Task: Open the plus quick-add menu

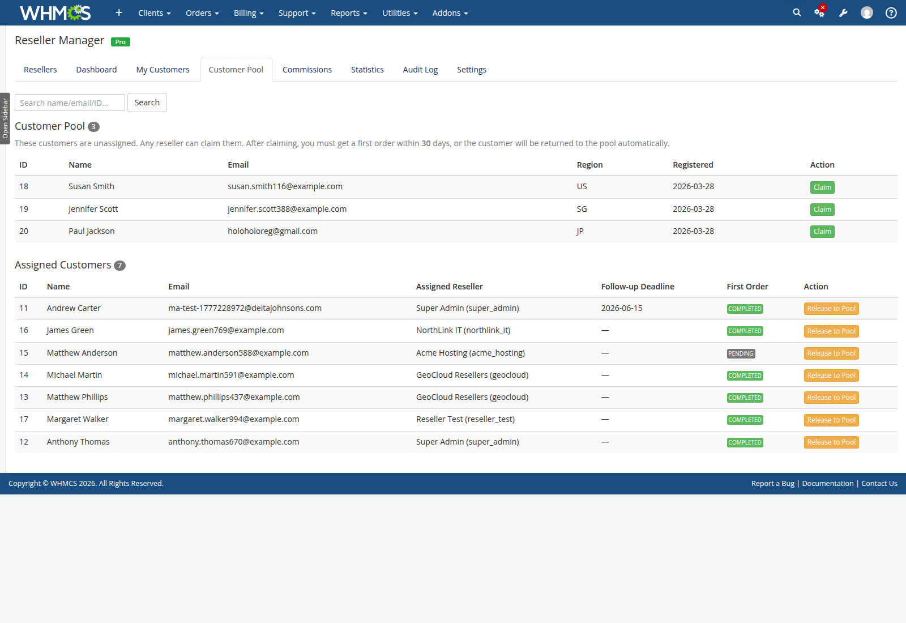Action: [119, 12]
